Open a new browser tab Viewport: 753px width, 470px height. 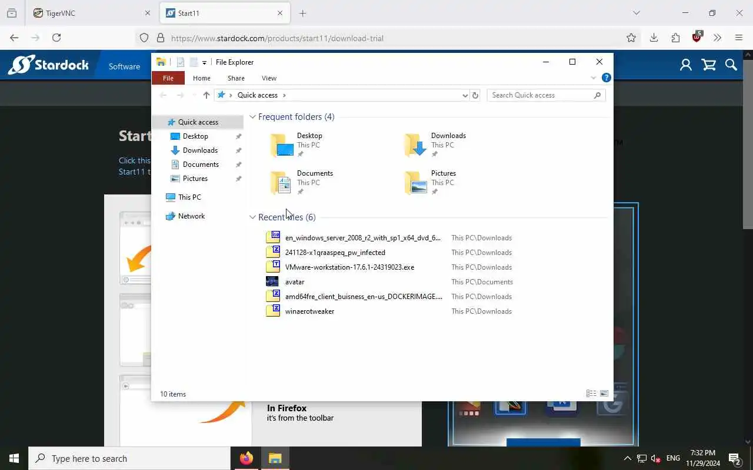(303, 13)
